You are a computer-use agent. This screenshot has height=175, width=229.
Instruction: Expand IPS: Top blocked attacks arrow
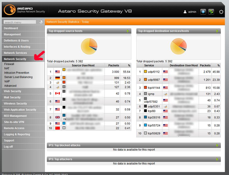click(x=217, y=145)
